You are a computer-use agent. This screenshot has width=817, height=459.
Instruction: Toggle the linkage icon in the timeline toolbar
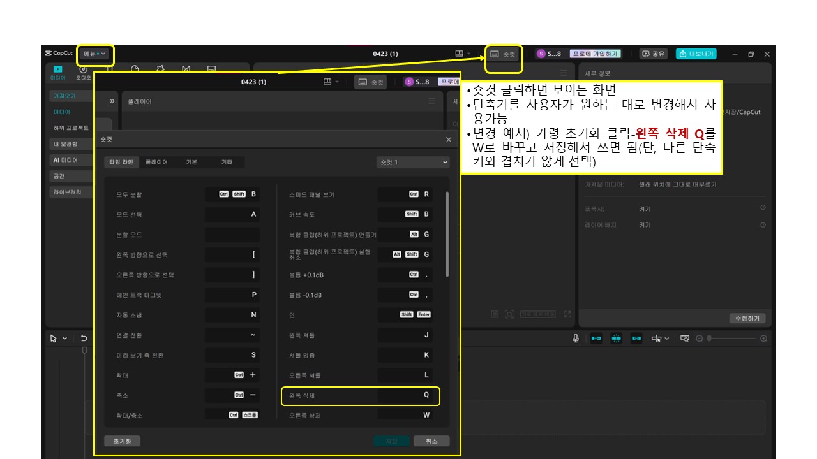(x=636, y=339)
